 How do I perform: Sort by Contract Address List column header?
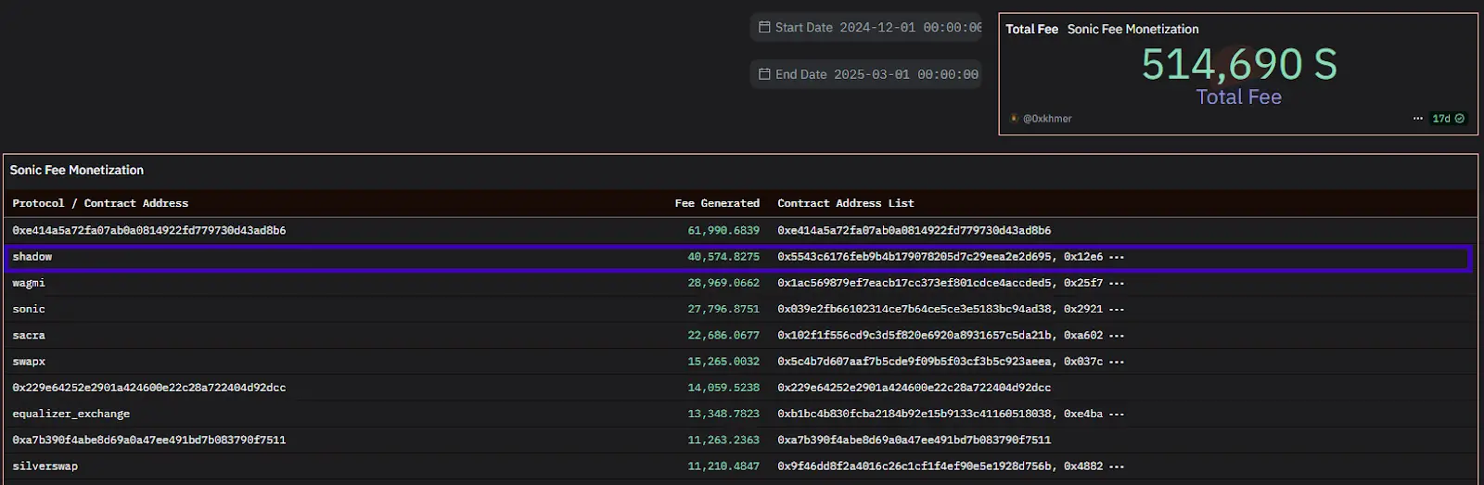pyautogui.click(x=846, y=203)
